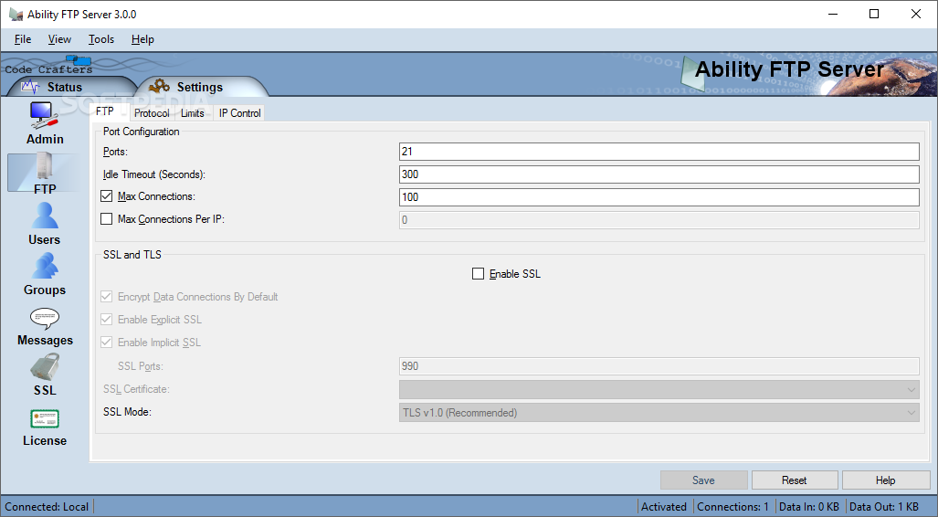Click the 'Ports:' label

115,152
